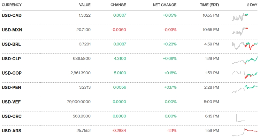
Task: Select the USD-CLP currency row
Action: click(11, 59)
